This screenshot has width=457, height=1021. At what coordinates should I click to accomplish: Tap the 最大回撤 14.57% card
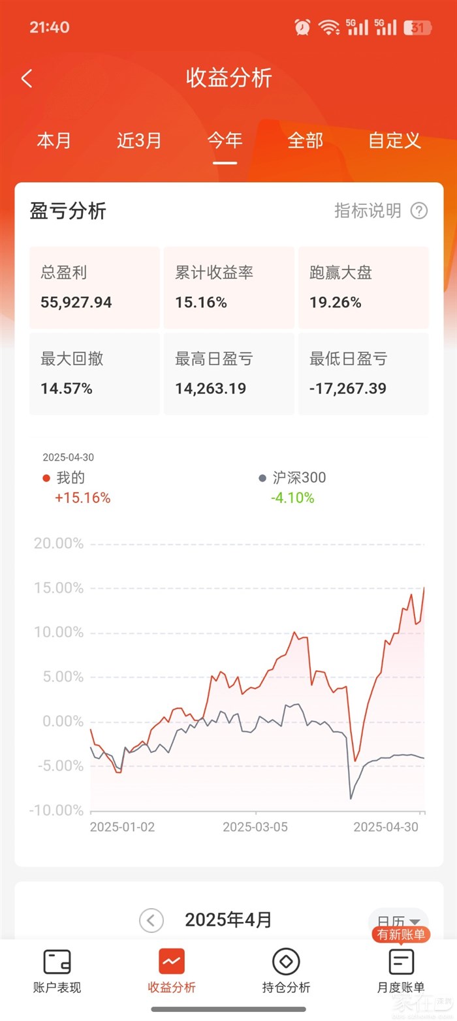point(94,374)
